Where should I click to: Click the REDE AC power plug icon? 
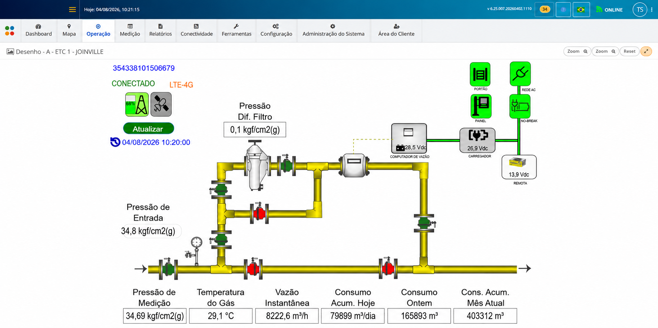(520, 74)
